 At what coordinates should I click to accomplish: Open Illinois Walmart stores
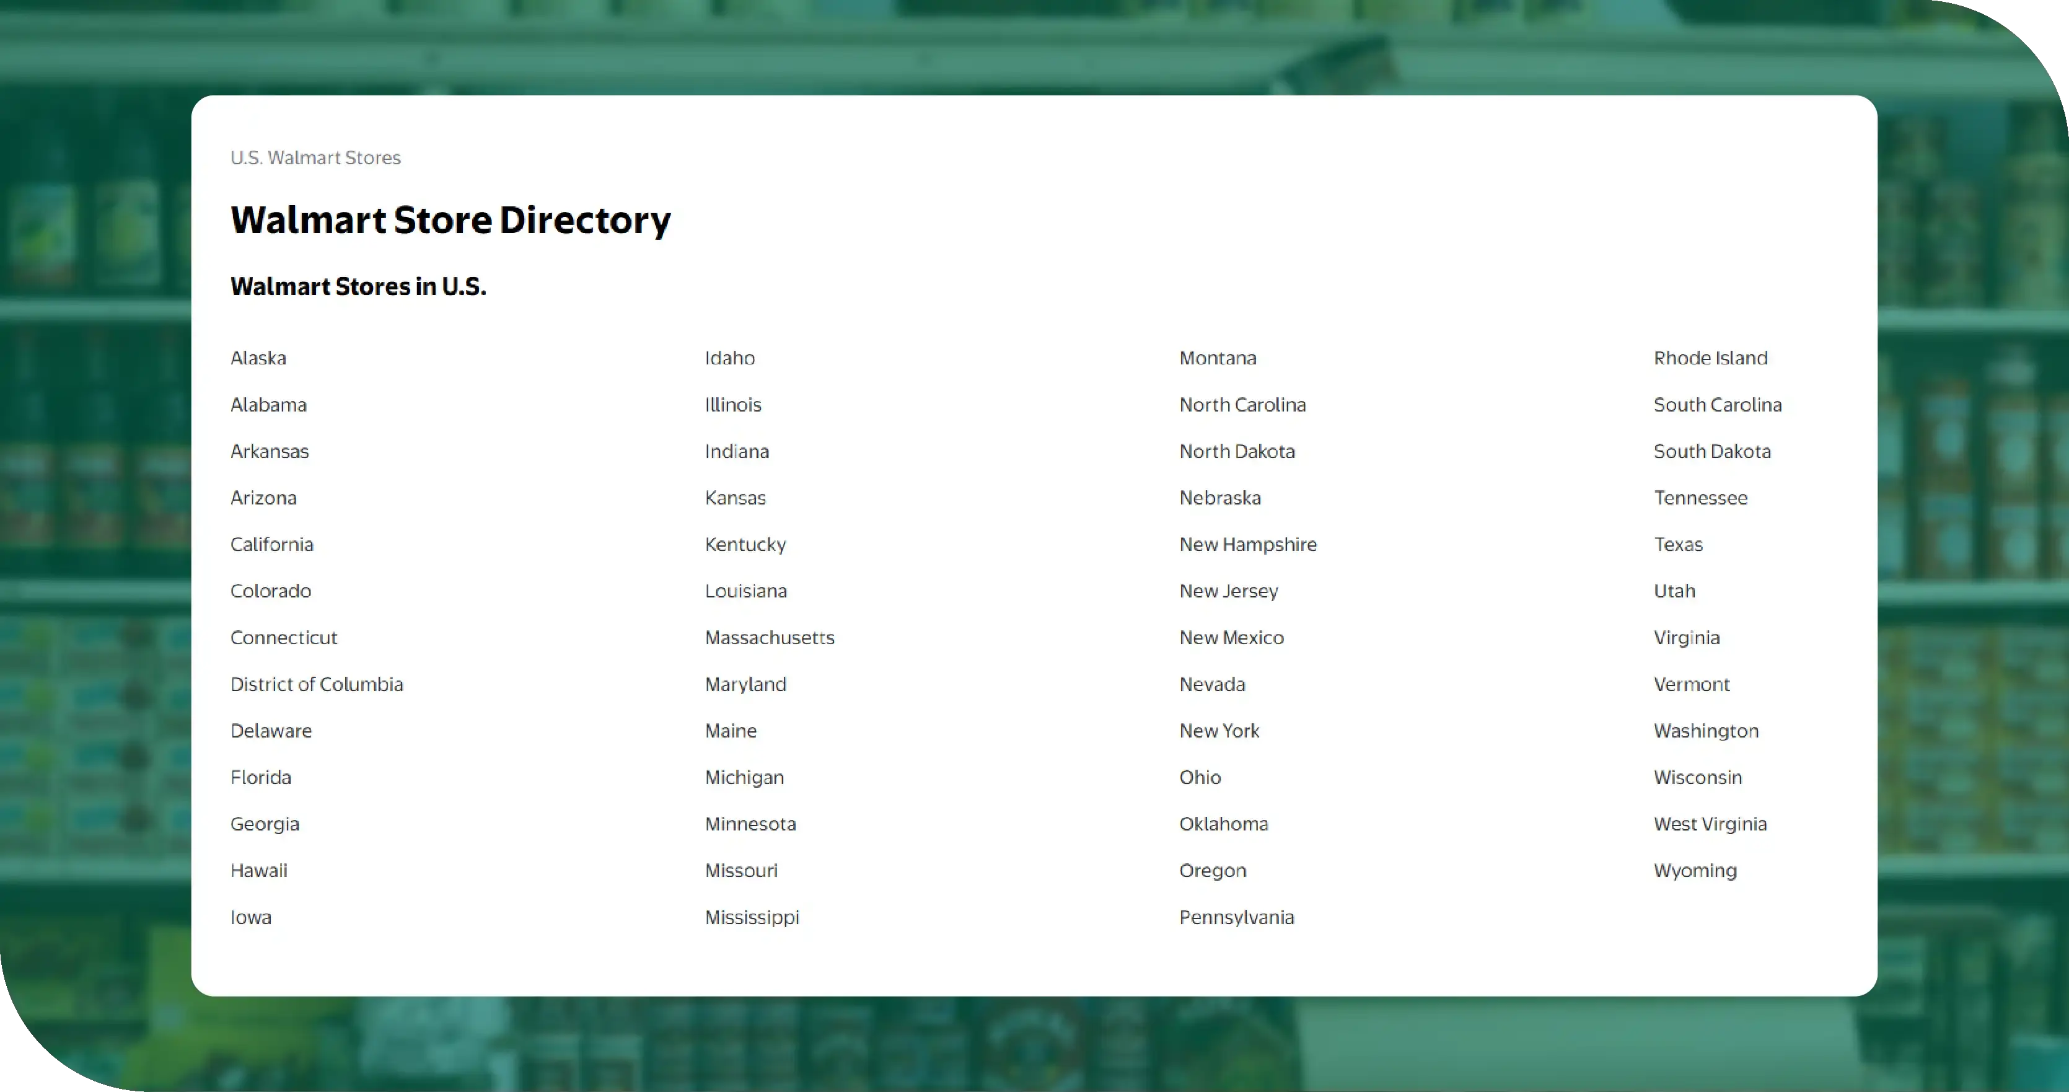coord(733,404)
